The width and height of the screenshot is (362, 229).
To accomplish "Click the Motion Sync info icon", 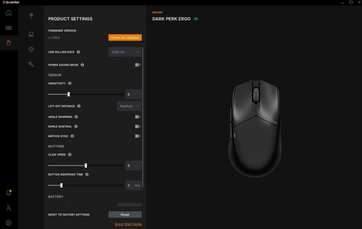I will [x=72, y=136].
